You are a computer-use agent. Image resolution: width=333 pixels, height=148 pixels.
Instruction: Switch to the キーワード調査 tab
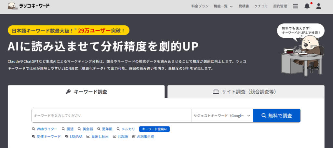tap(86, 92)
